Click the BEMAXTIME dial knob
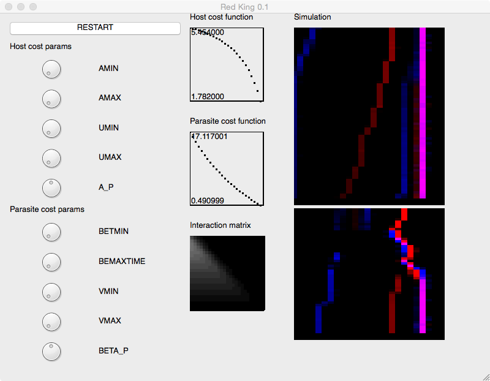 click(x=51, y=262)
